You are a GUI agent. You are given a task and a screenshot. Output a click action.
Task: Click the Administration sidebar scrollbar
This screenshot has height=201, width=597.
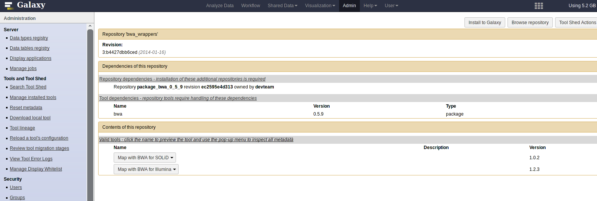[x=90, y=113]
